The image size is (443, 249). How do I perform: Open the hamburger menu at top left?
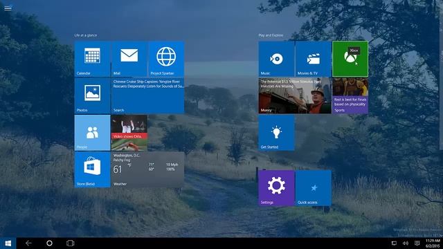pos(8,8)
